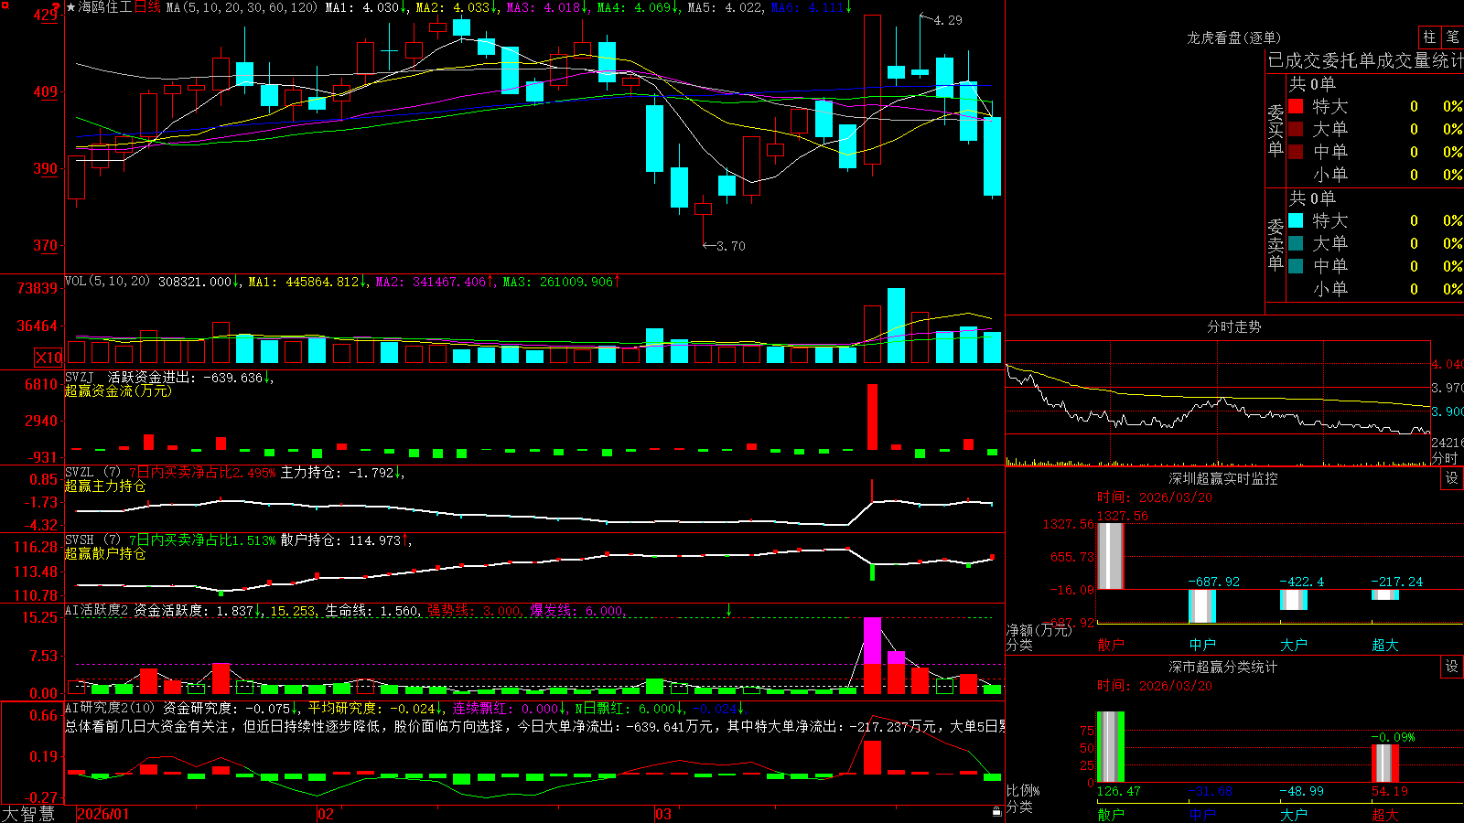
Task: Click the 03 month marker on timeline
Action: (x=662, y=814)
